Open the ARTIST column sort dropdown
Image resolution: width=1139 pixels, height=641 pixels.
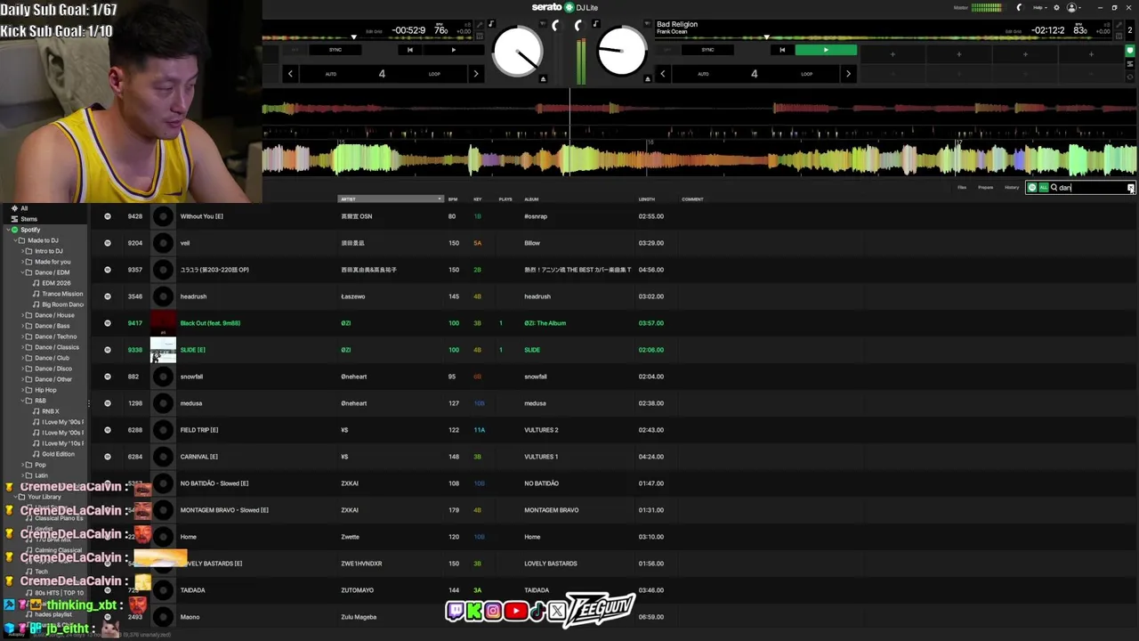pyautogui.click(x=440, y=199)
